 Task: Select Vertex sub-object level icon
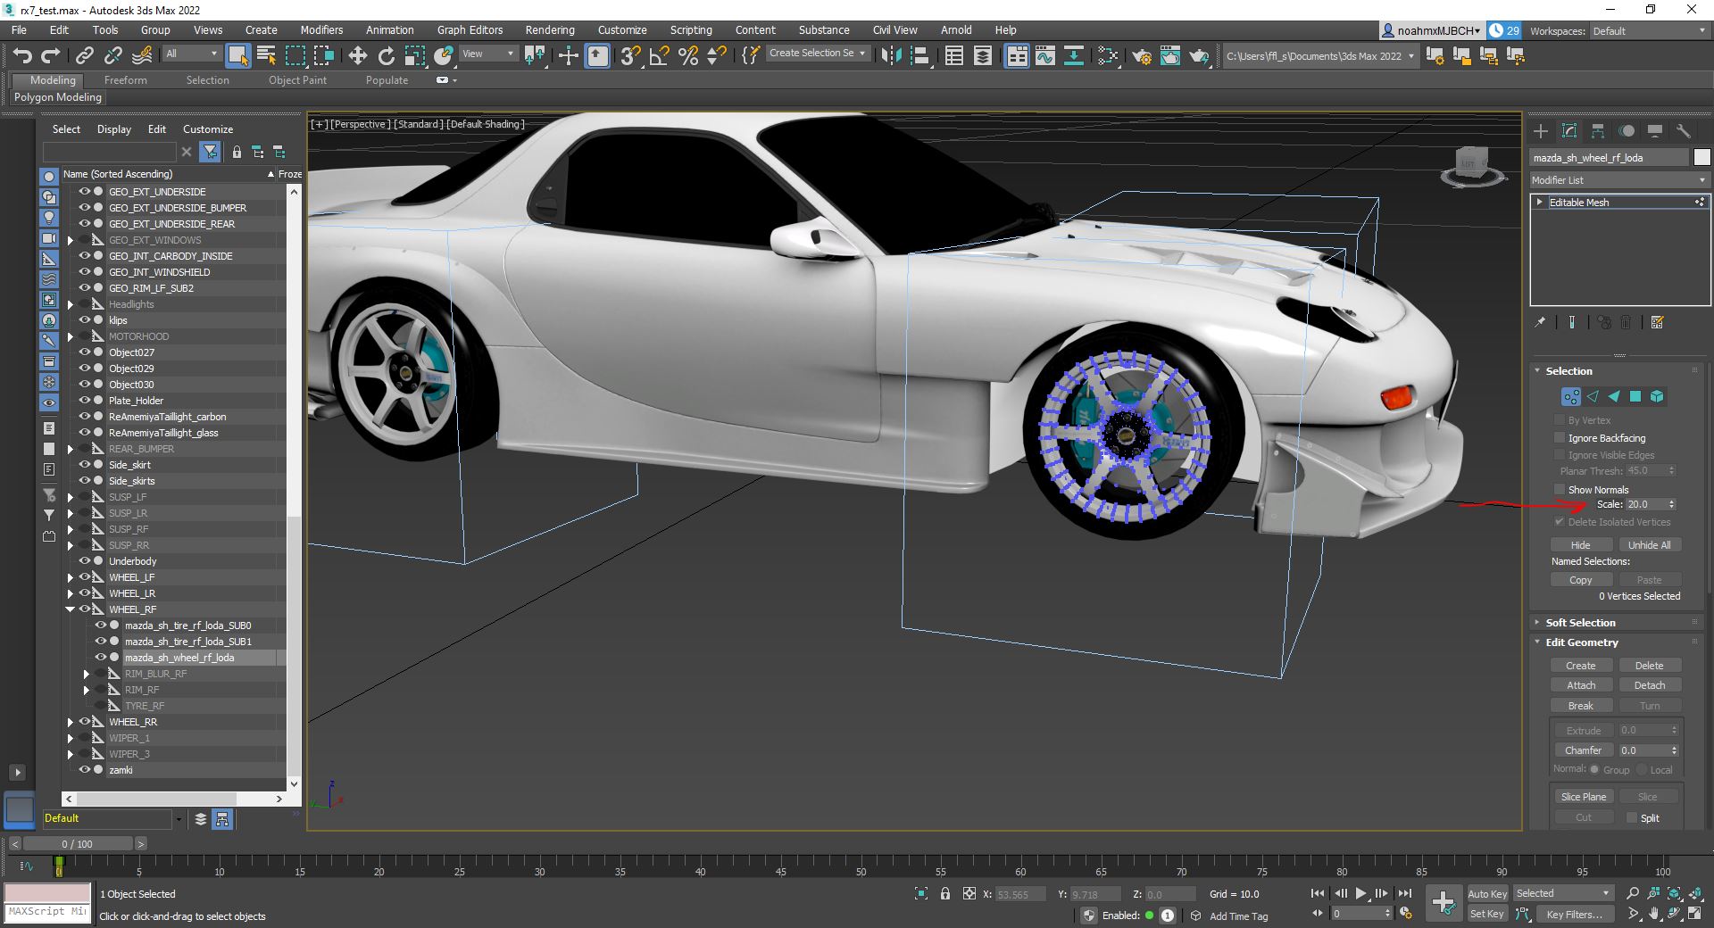(1570, 396)
